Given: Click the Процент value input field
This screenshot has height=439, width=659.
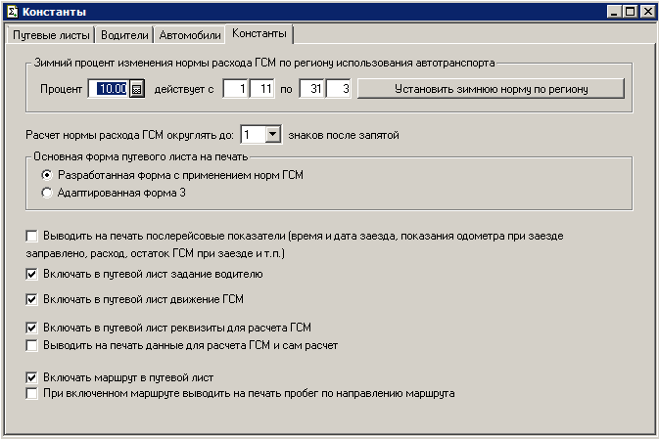Looking at the screenshot, I should [109, 89].
